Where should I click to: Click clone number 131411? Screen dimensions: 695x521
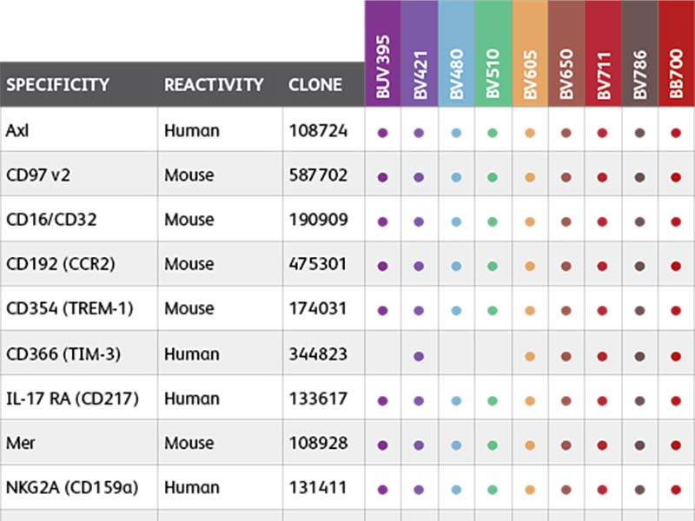click(317, 488)
